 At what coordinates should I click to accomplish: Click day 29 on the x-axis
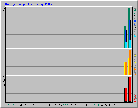pyautogui.click(x=121, y=105)
